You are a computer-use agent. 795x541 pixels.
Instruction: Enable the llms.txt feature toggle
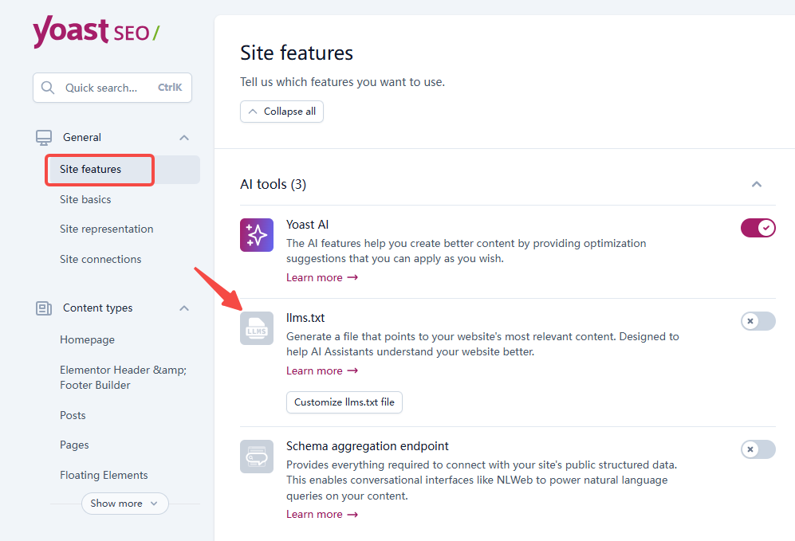[758, 321]
